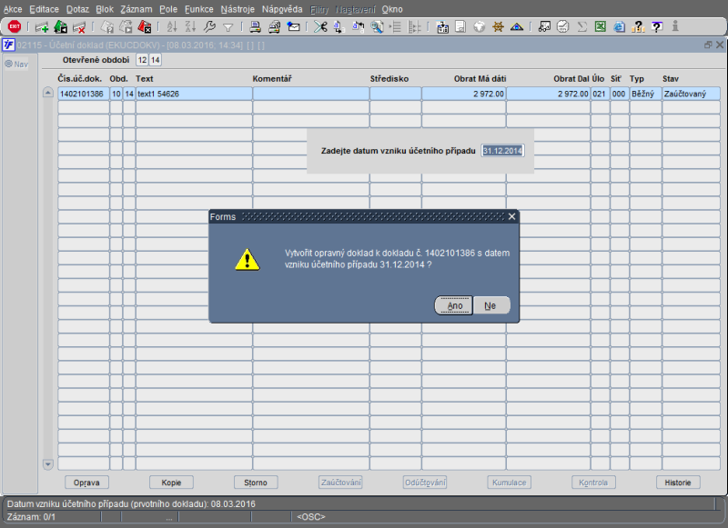Click the insert new record icon
Screen dimensions: 728x528
point(42,27)
